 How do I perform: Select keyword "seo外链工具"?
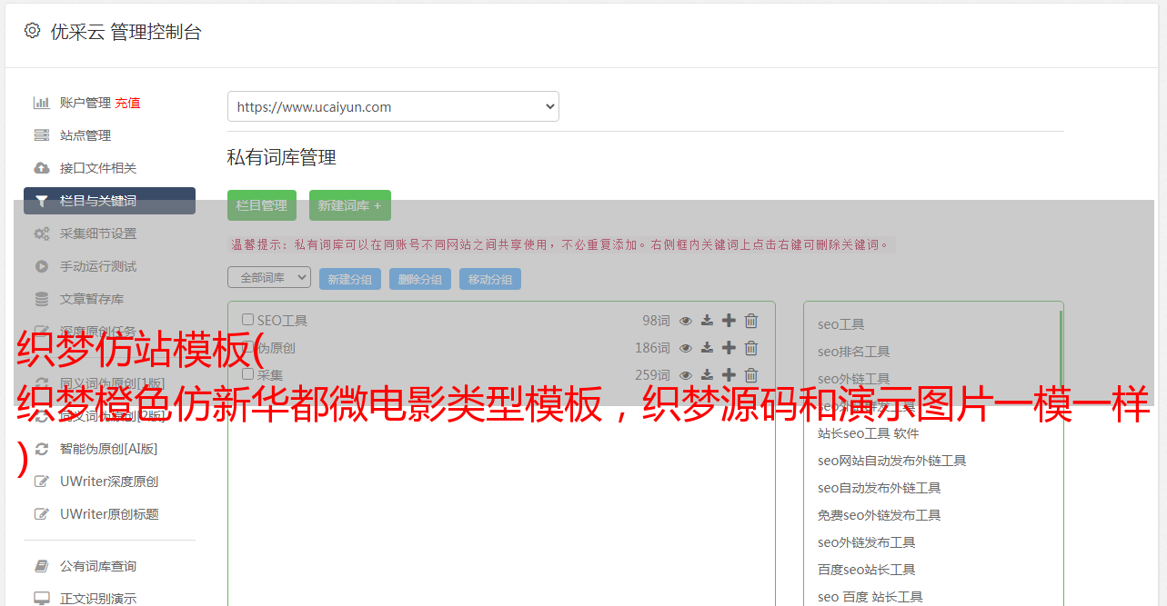pyautogui.click(x=854, y=379)
